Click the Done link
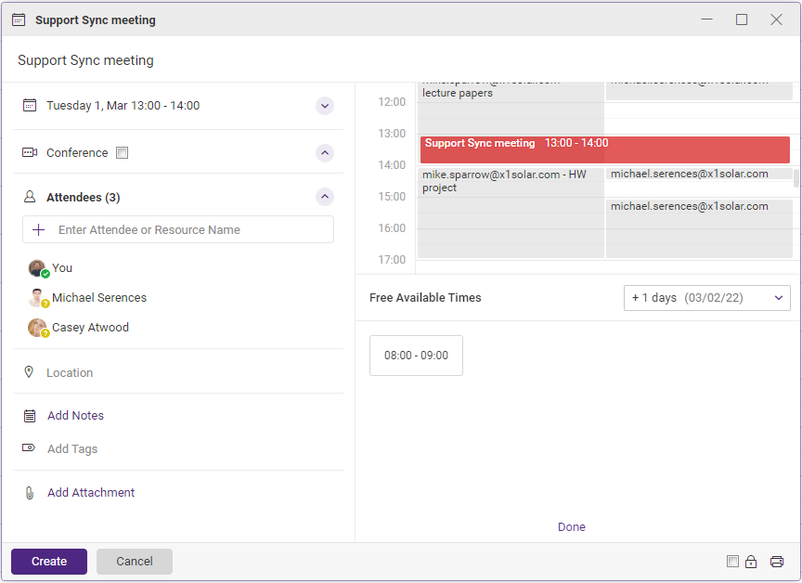This screenshot has height=583, width=802. coord(572,527)
